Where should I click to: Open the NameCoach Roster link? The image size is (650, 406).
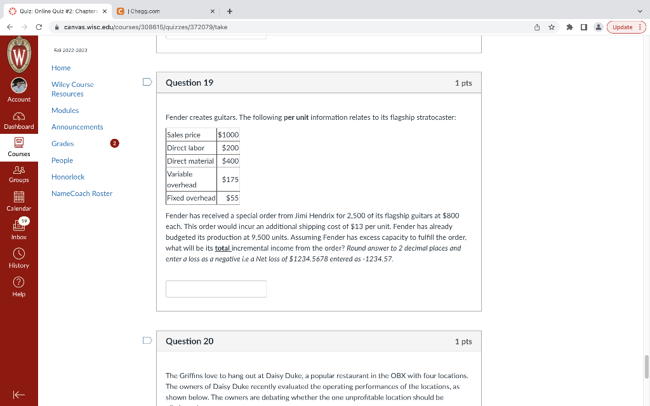click(x=82, y=193)
